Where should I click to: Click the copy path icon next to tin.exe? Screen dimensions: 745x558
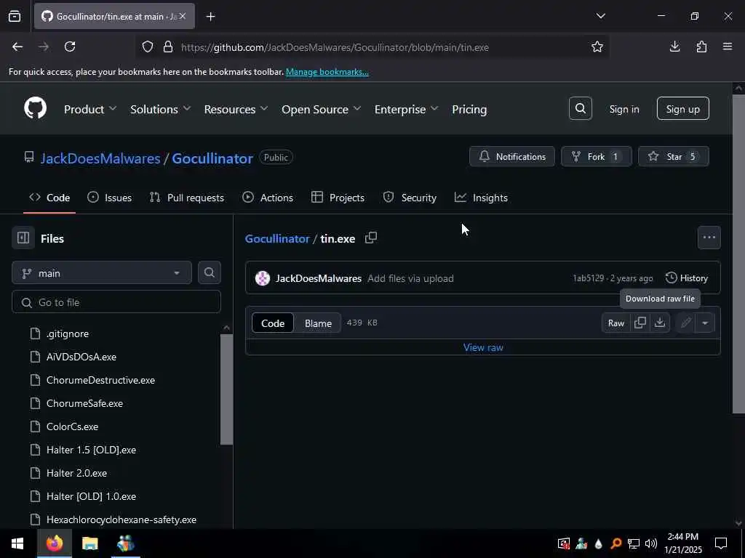pos(371,238)
